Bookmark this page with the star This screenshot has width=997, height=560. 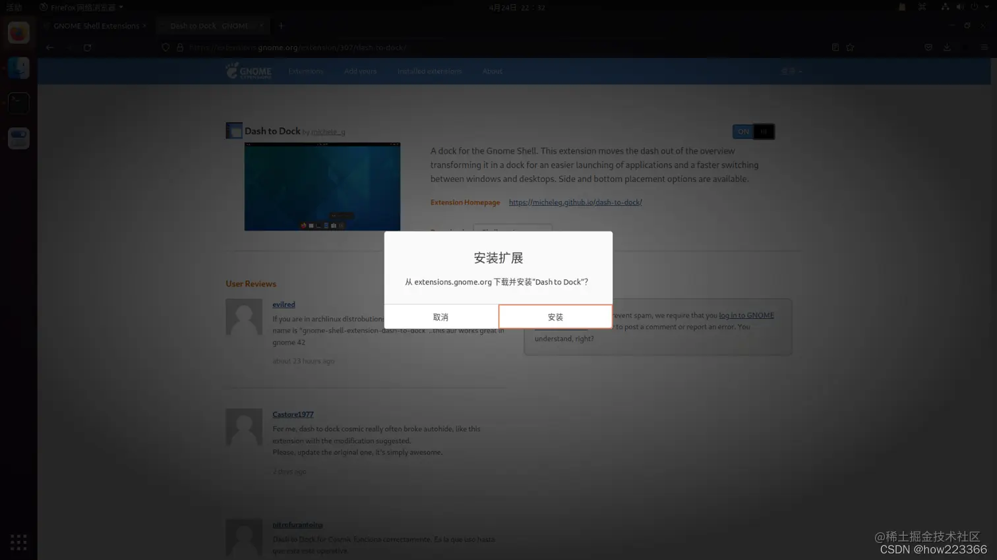(850, 47)
